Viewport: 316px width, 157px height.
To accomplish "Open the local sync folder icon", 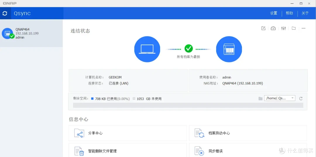I will click(x=294, y=28).
